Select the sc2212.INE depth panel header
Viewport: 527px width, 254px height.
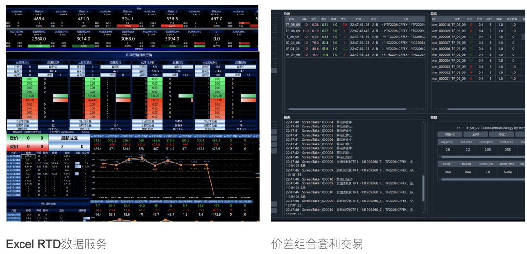point(84,62)
